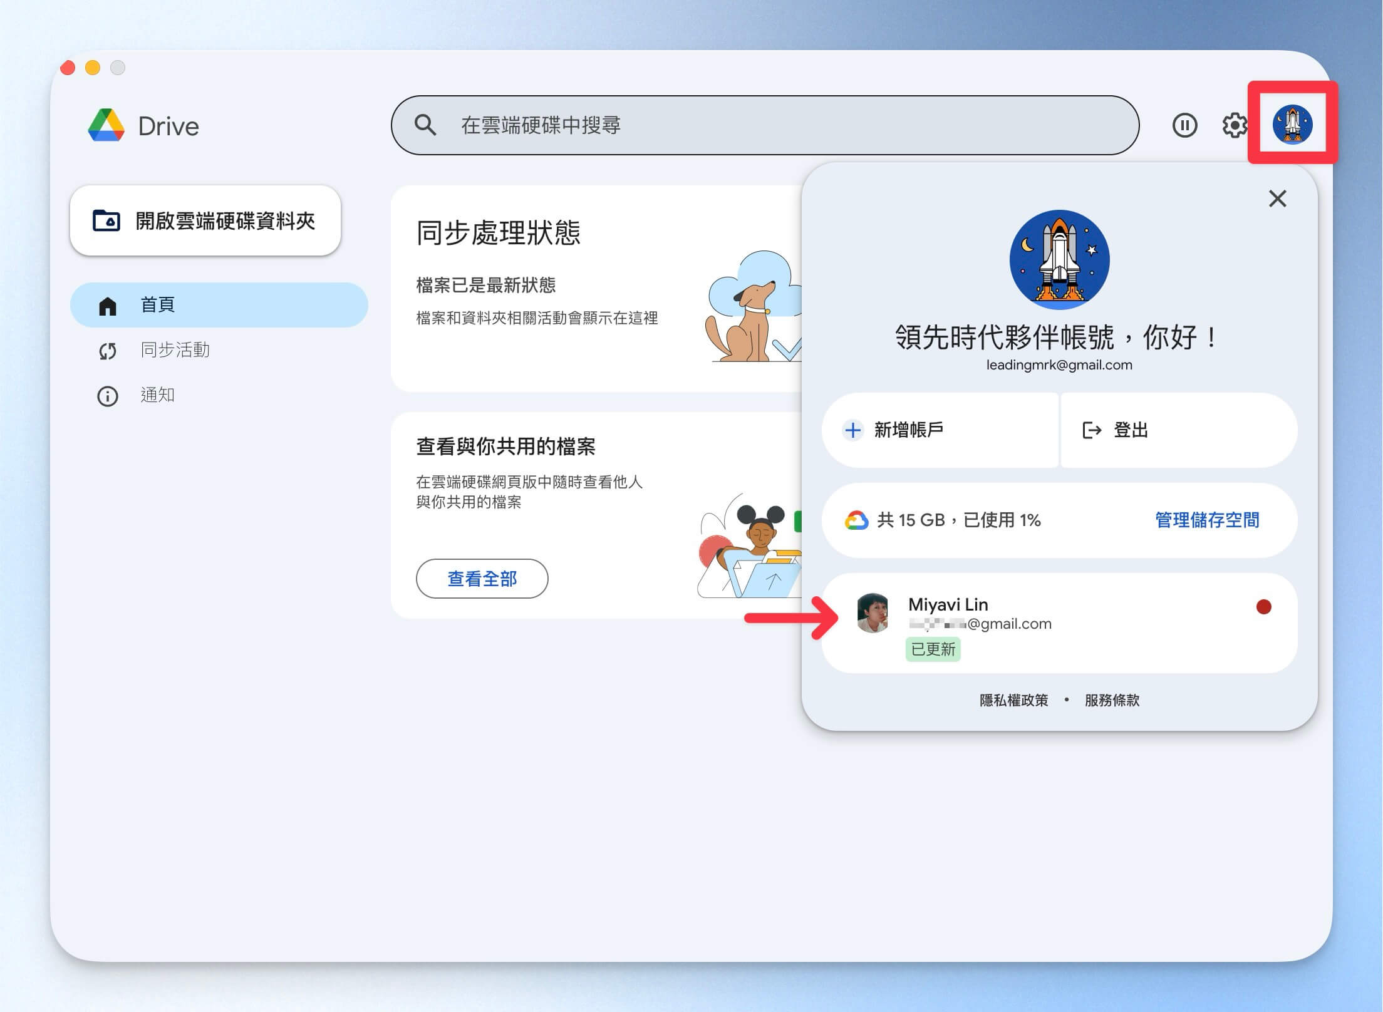1383x1012 pixels.
Task: Click Miyavi Lin's profile photo
Action: (873, 613)
